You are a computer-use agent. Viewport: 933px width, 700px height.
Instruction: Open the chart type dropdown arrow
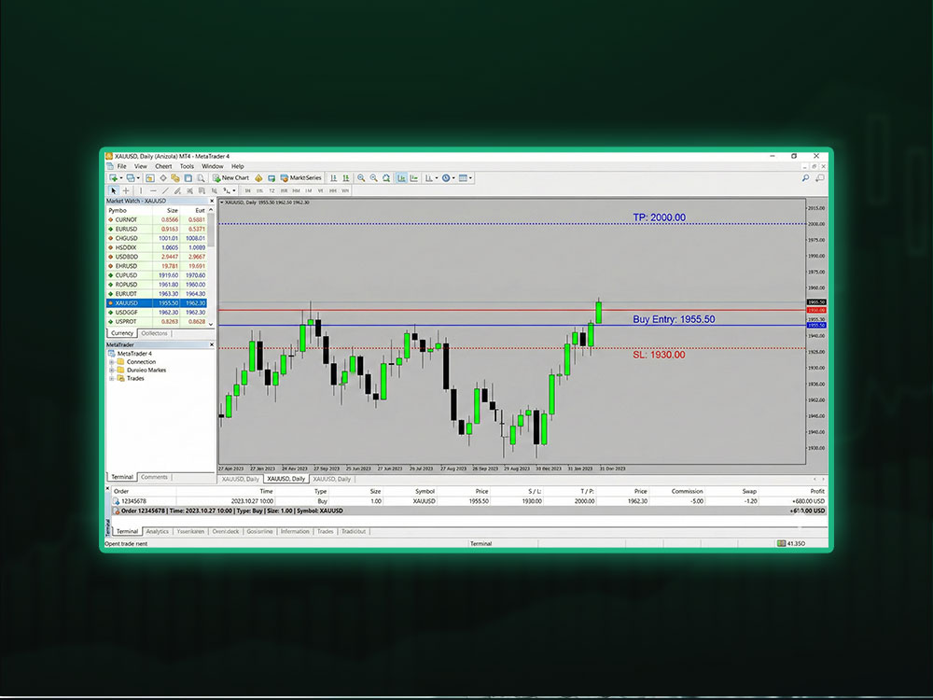pyautogui.click(x=437, y=177)
